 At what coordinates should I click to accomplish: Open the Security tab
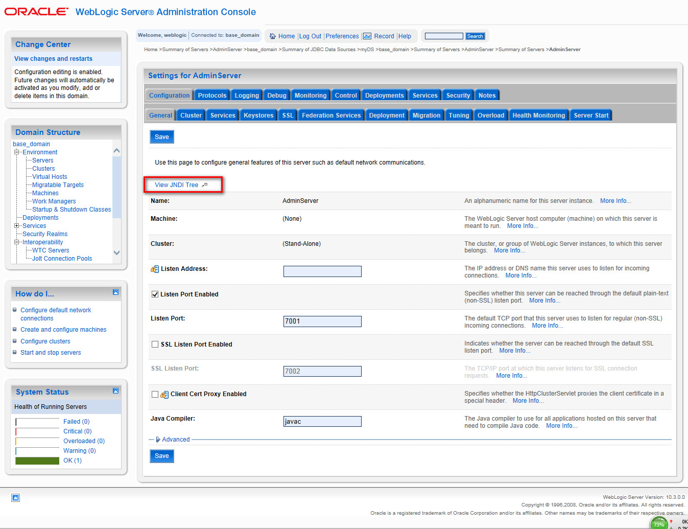(458, 96)
